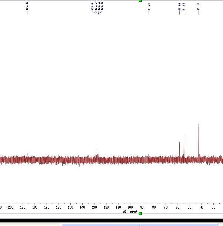The height and width of the screenshot is (226, 223).
Task: Click the green handle at top edge
Action: 140,1
